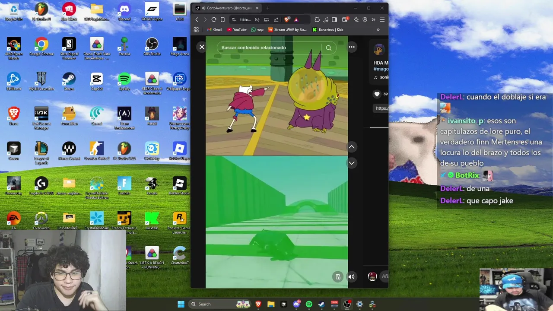Toggle the floating player icon near volume
The width and height of the screenshot is (553, 311).
(x=338, y=277)
